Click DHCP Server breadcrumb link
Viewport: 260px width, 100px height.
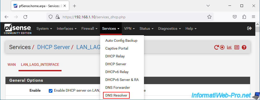(53, 47)
